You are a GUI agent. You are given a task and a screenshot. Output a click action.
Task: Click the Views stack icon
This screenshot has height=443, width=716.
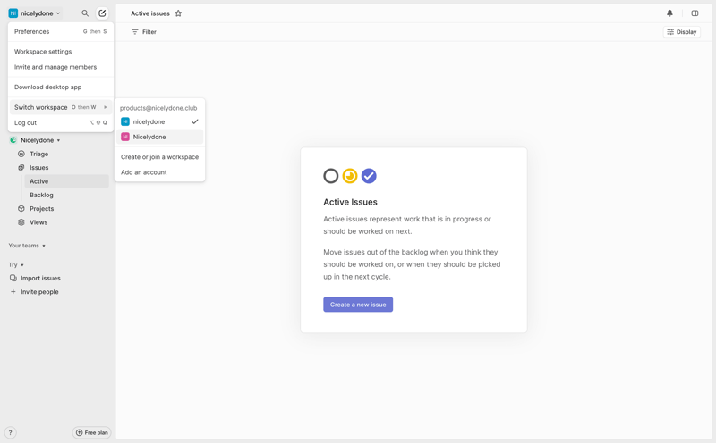[21, 222]
